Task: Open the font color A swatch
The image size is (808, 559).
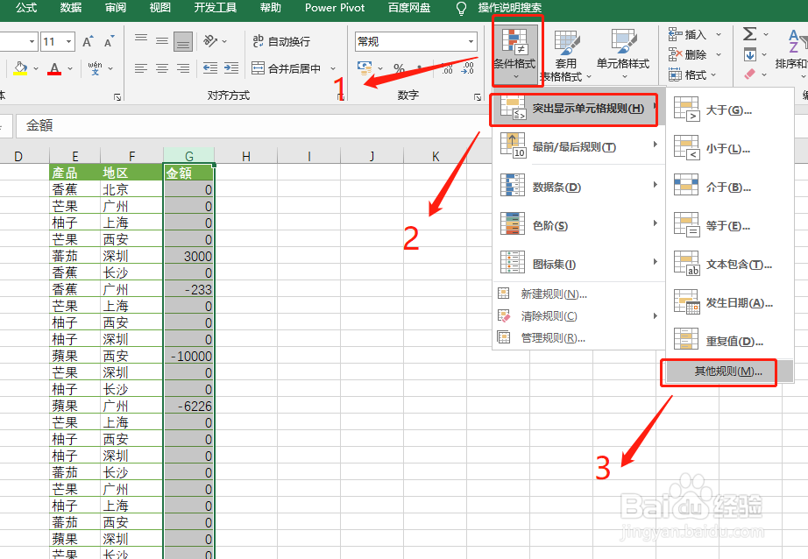Action: coord(54,68)
